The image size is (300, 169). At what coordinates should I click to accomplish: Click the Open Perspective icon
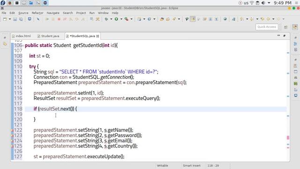click(285, 27)
